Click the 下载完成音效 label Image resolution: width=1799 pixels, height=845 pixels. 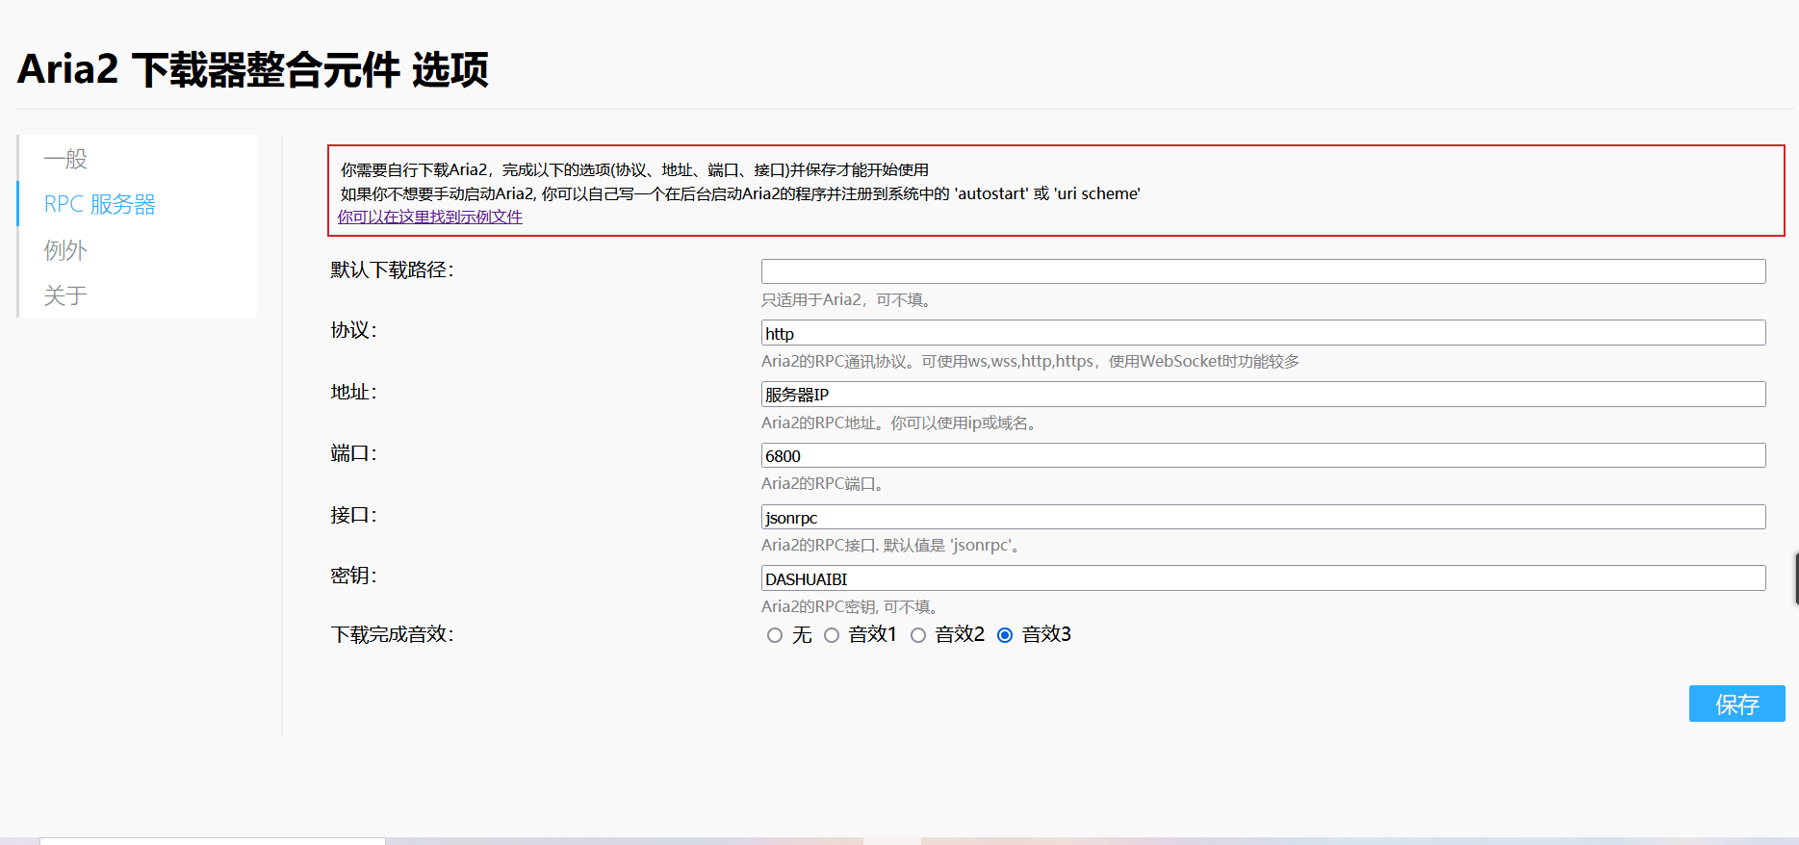pyautogui.click(x=392, y=635)
